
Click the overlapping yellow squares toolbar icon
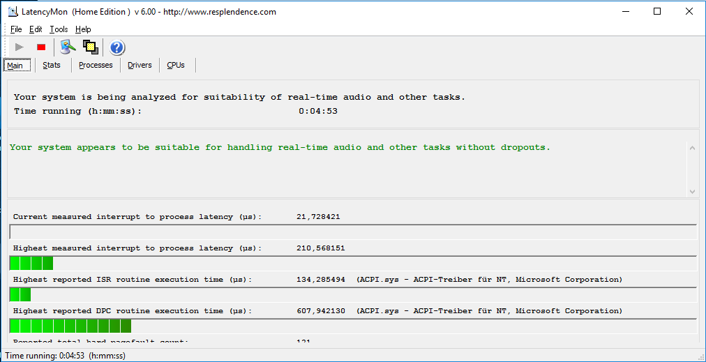pos(90,47)
